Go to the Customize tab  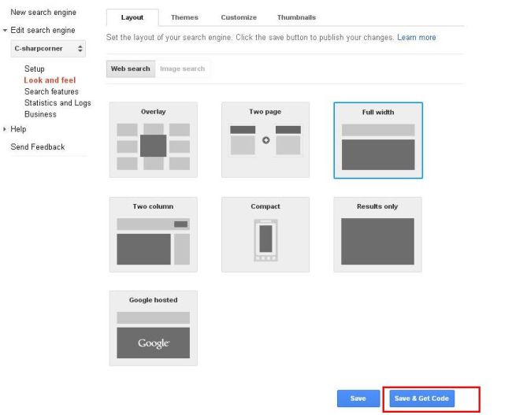(x=239, y=17)
